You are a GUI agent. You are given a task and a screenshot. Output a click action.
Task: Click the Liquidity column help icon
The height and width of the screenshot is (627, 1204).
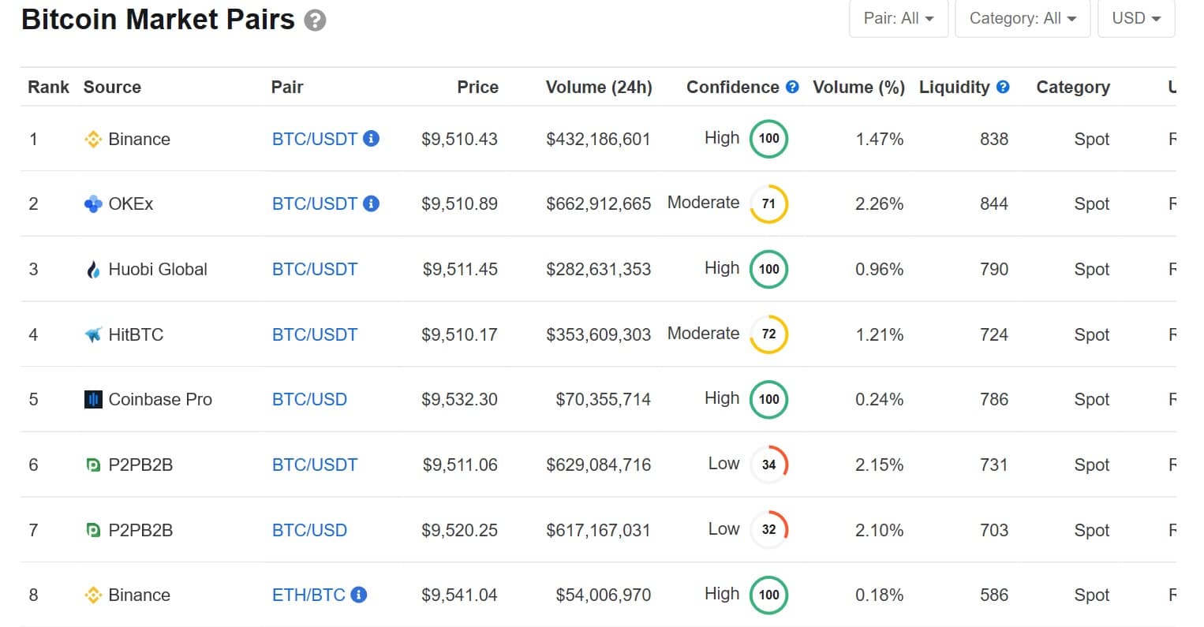pyautogui.click(x=1003, y=87)
